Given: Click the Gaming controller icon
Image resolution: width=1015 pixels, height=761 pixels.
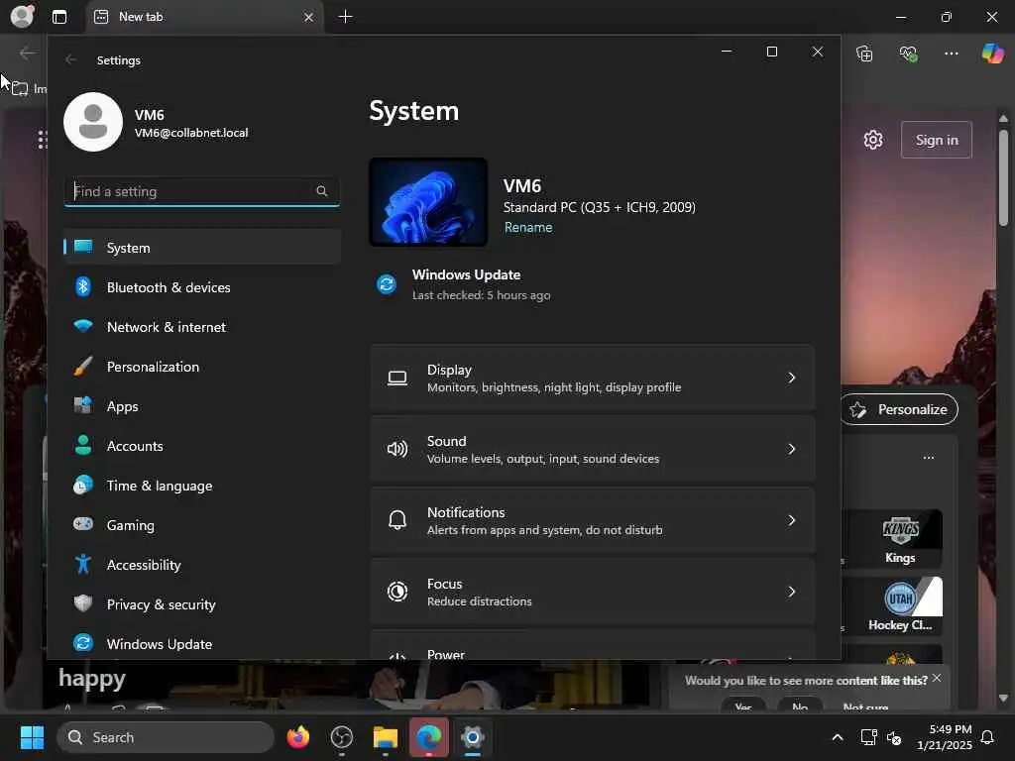Looking at the screenshot, I should pos(83,524).
